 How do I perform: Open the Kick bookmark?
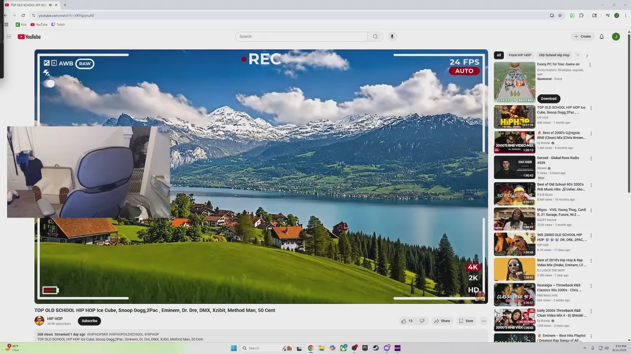point(21,25)
